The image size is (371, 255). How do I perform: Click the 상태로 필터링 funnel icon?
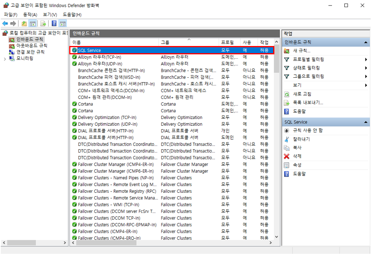pyautogui.click(x=287, y=68)
